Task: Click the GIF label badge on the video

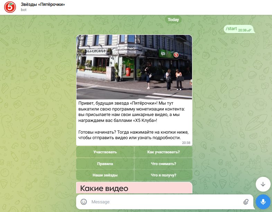Action: tap(81, 38)
